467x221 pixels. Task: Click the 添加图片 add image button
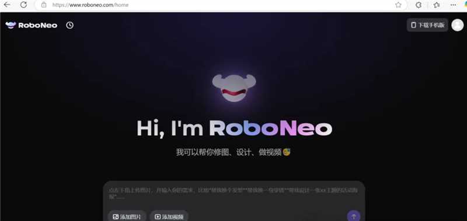[x=127, y=216]
